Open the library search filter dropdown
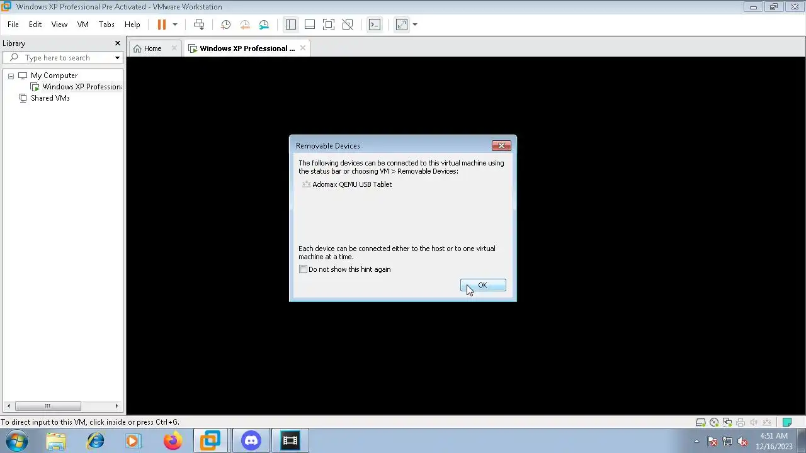The image size is (806, 453). click(117, 58)
